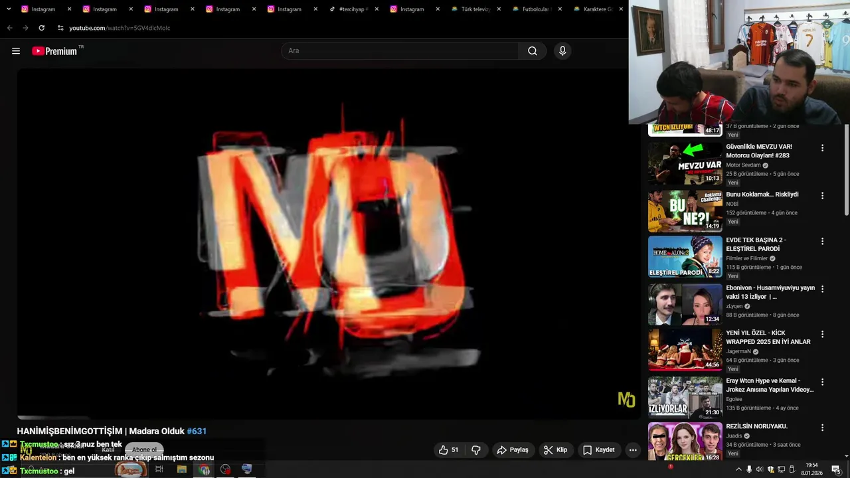The height and width of the screenshot is (478, 850).
Task: Click into the Ara search field
Action: click(x=400, y=51)
